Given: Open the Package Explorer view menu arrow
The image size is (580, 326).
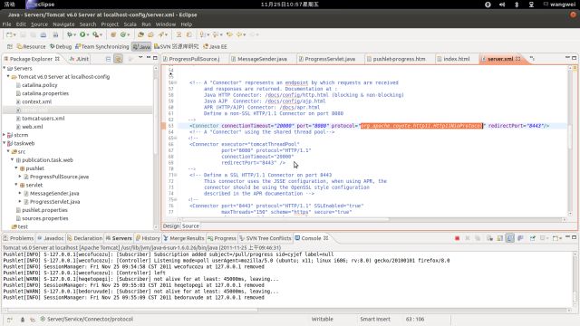Looking at the screenshot, I should [140, 58].
